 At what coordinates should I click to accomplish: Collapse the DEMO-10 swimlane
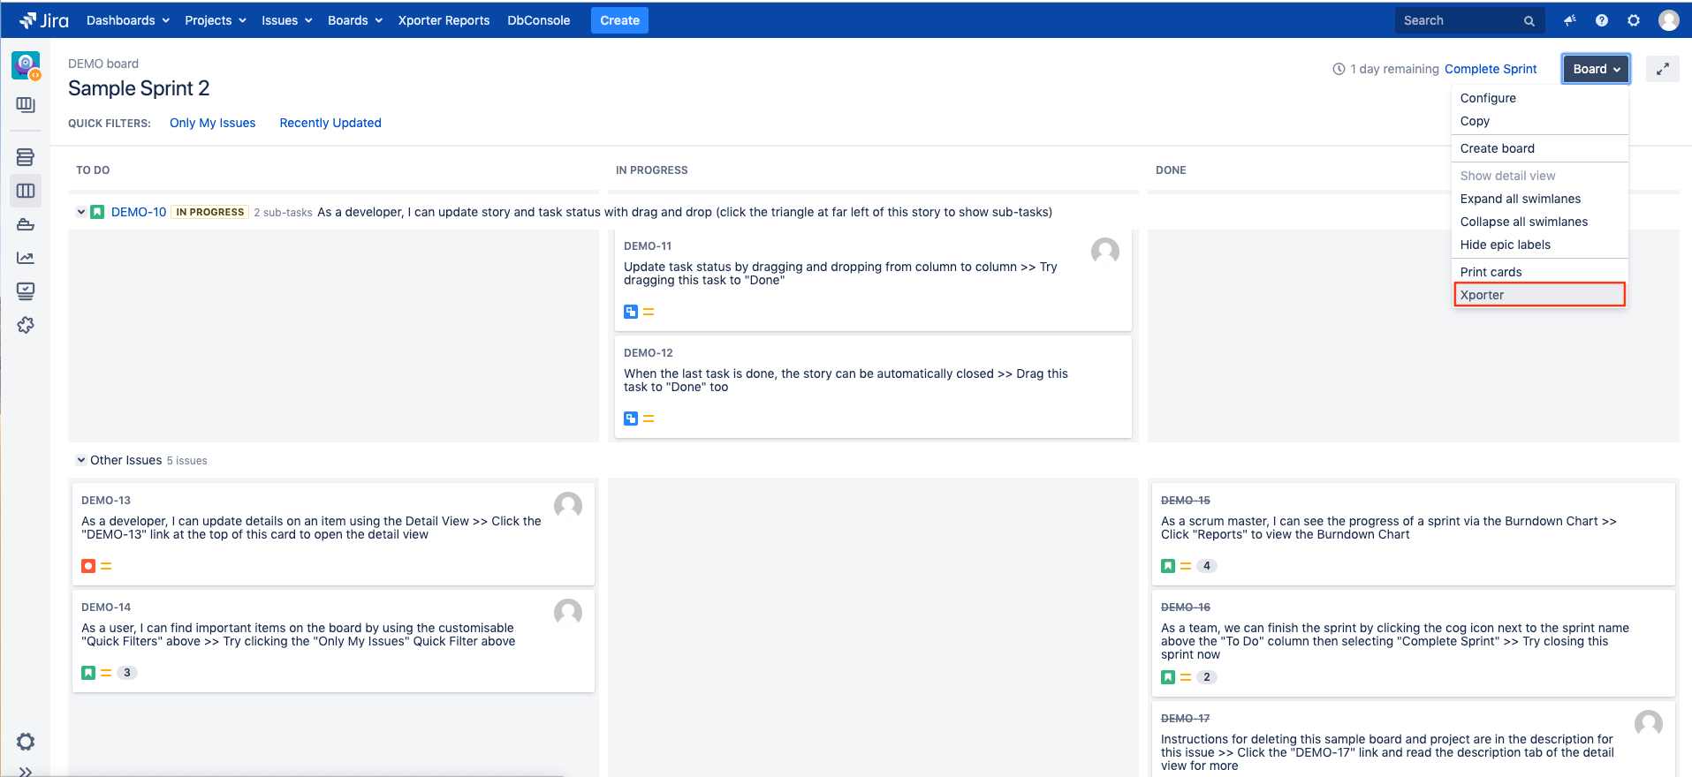(81, 212)
